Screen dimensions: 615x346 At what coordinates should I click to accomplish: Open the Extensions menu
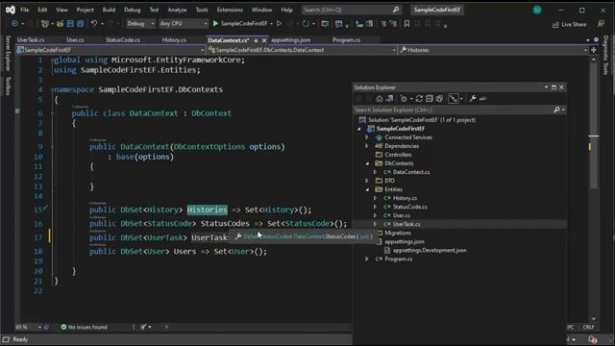pyautogui.click(x=230, y=10)
